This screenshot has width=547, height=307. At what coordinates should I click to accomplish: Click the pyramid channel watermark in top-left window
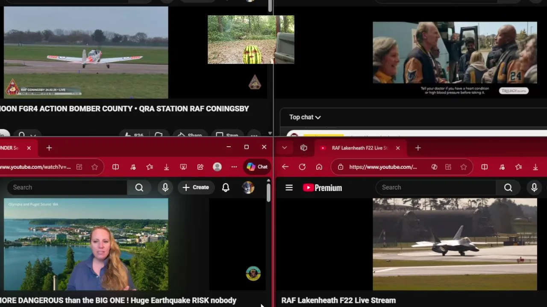tap(255, 82)
